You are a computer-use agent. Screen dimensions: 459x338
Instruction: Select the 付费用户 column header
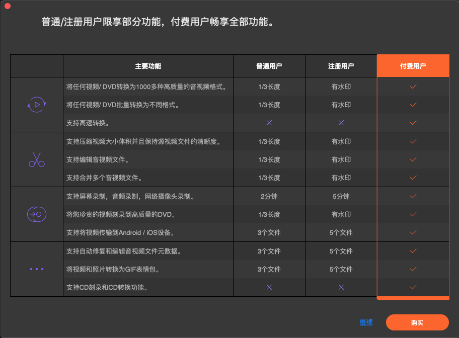413,65
